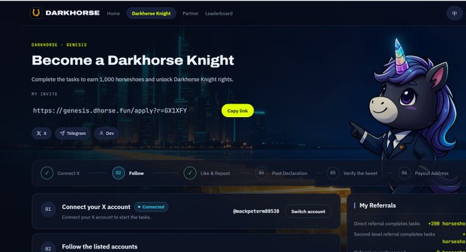Open the Home nav item
Screen dimensions: 466x252
click(x=113, y=14)
